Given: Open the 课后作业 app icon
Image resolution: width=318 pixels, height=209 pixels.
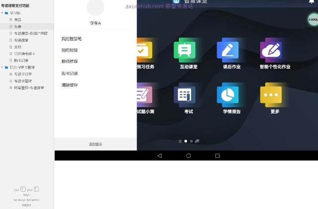Looking at the screenshot, I should pos(227,50).
